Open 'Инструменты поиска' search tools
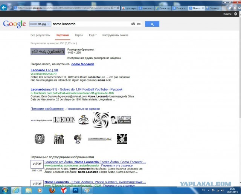 [115, 35]
